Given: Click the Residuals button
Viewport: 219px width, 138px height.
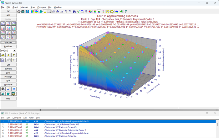Looking at the screenshot, I should tap(8, 46).
